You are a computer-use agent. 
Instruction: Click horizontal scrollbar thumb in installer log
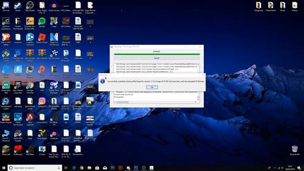pos(123,102)
